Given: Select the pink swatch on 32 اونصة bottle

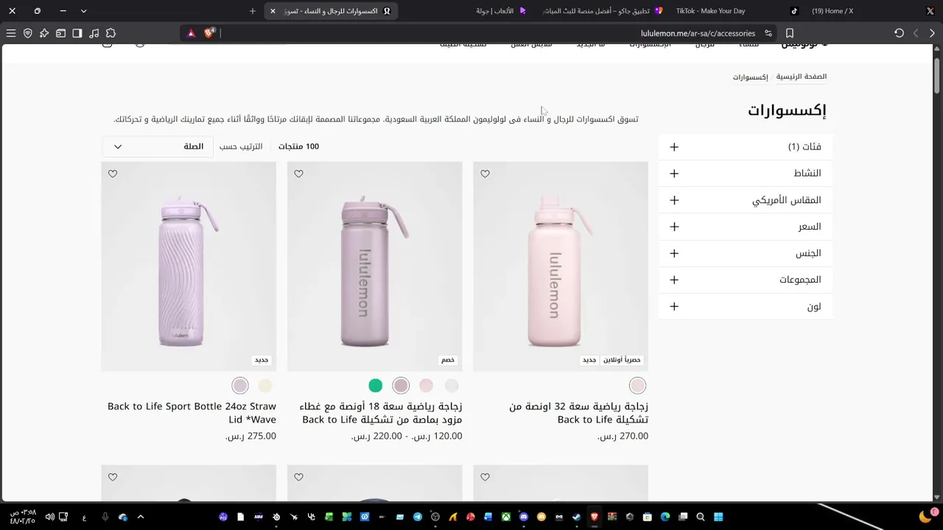Looking at the screenshot, I should point(637,386).
